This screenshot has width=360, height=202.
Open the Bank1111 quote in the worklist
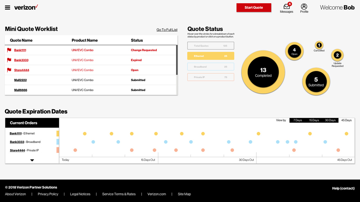point(20,50)
